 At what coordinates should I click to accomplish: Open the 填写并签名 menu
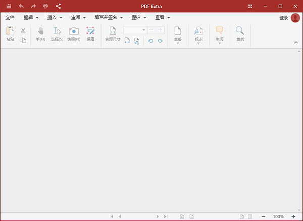coord(109,17)
